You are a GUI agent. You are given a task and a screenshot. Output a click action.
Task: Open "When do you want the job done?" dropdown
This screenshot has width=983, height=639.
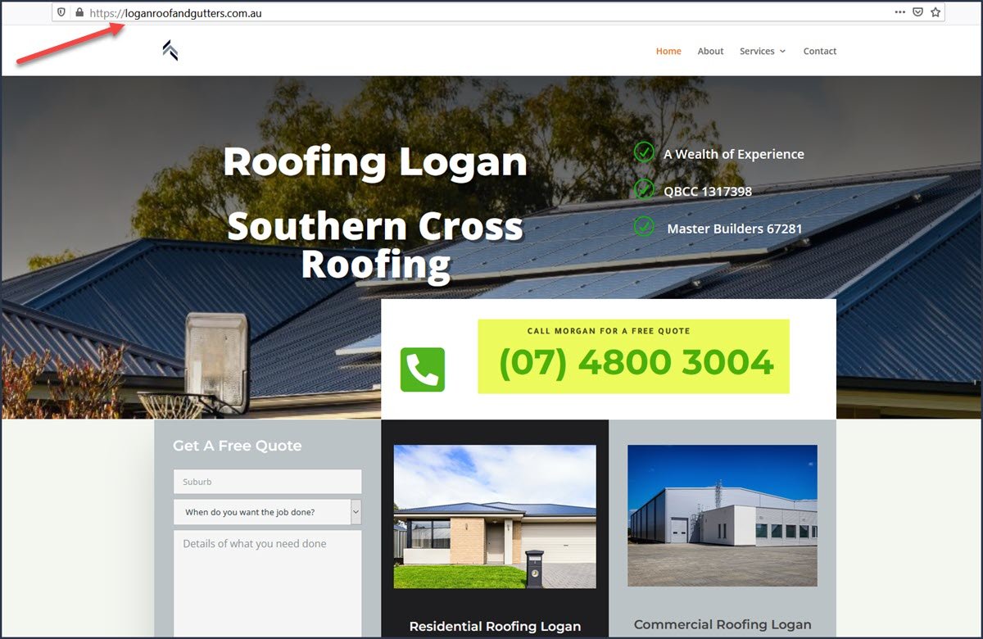tap(267, 512)
